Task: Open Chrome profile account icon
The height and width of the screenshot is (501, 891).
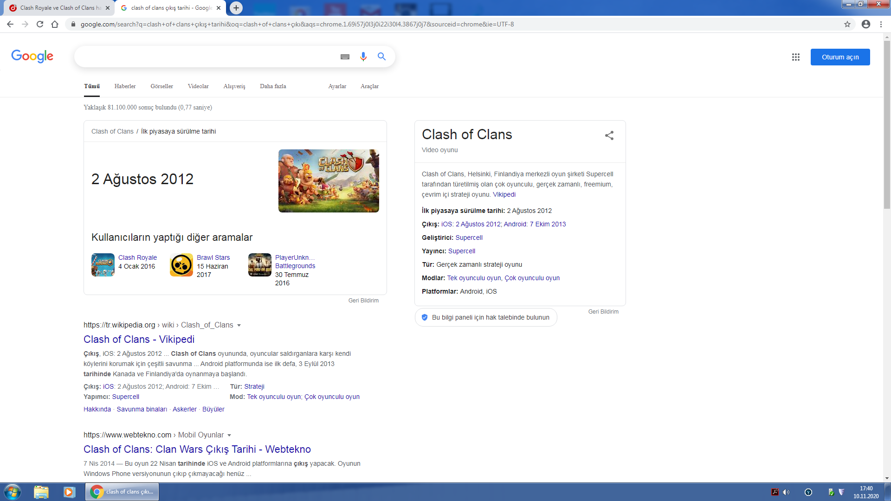Action: point(865,24)
